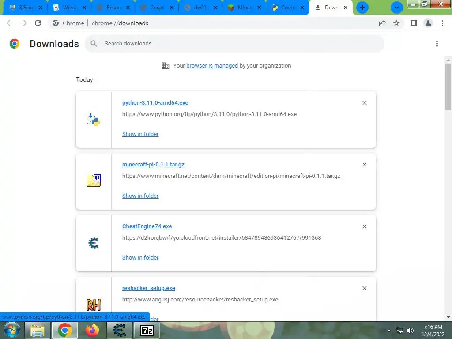Open reshacker_setup.exe download link
Screen dimensions: 452x339
[148, 288]
